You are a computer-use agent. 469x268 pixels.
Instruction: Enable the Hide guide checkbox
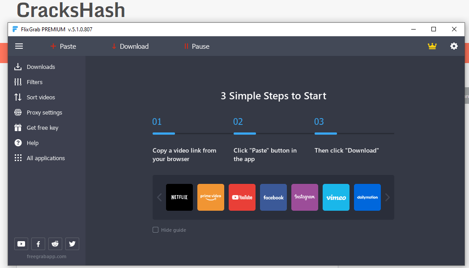pos(156,230)
